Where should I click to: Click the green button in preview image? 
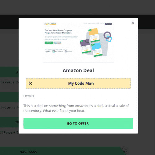click(x=49, y=43)
